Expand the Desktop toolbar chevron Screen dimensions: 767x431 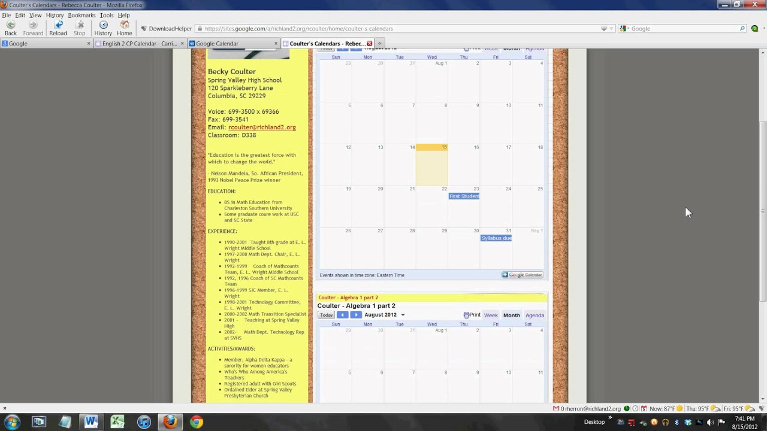coord(611,419)
